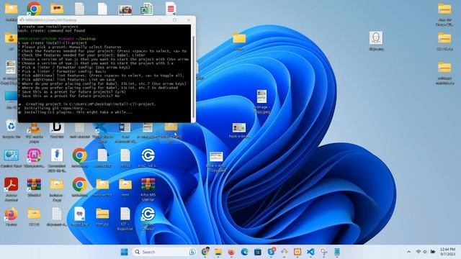Screen dimensions: 461x259
Task: Click the Git Bash icon in terminal title bar
Action: (x=22, y=20)
